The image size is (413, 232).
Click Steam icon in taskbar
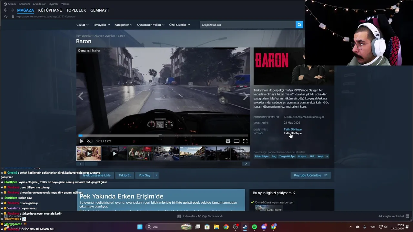coord(245,227)
